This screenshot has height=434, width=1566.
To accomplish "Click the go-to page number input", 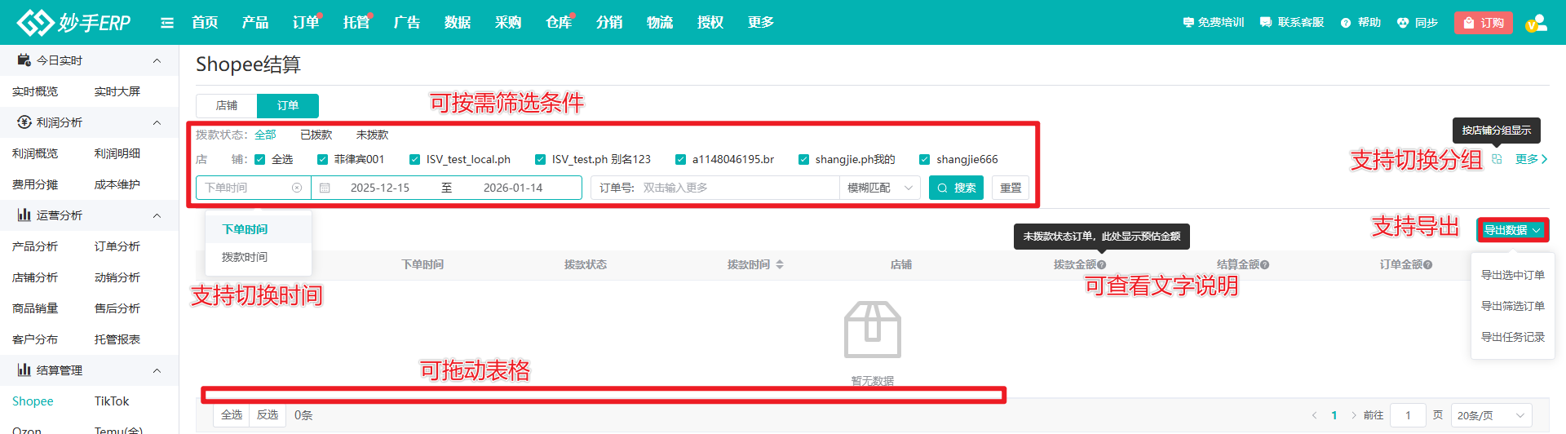I will [x=1408, y=415].
